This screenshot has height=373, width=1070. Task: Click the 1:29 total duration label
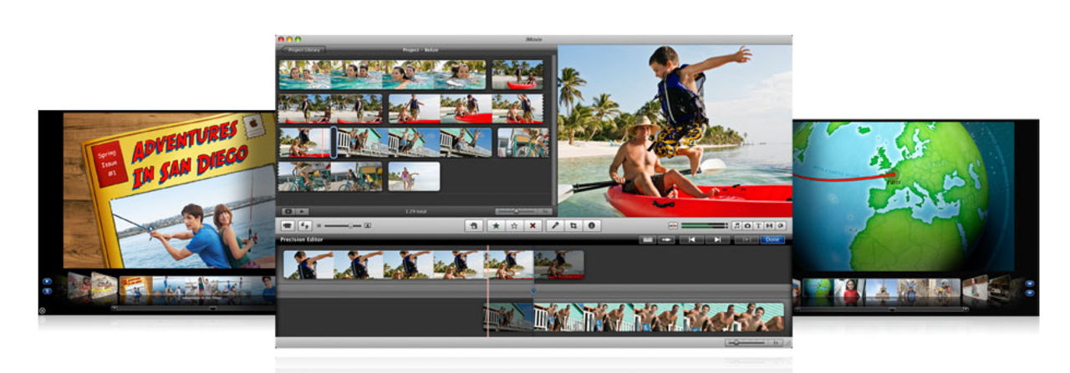[418, 211]
